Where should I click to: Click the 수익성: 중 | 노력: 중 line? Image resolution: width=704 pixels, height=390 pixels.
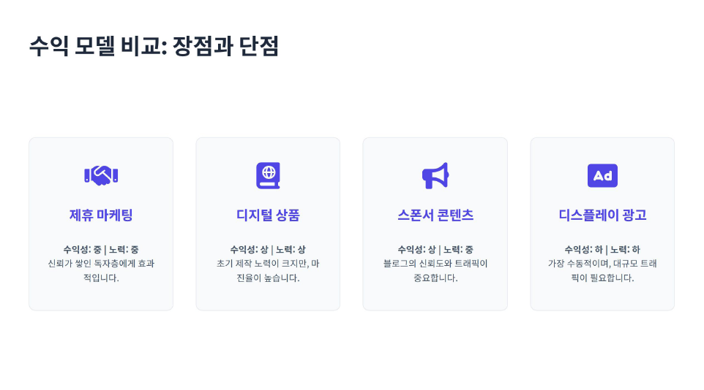[101, 250]
